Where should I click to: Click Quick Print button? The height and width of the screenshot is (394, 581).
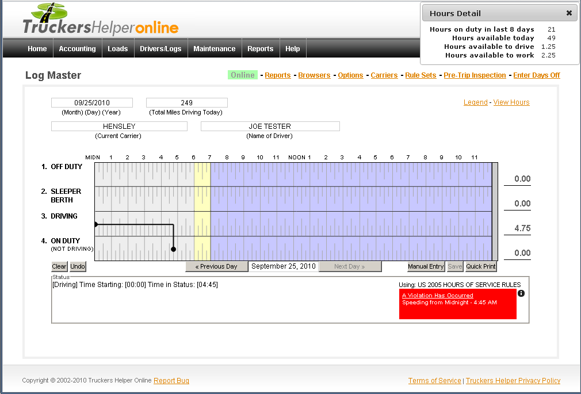(x=481, y=267)
